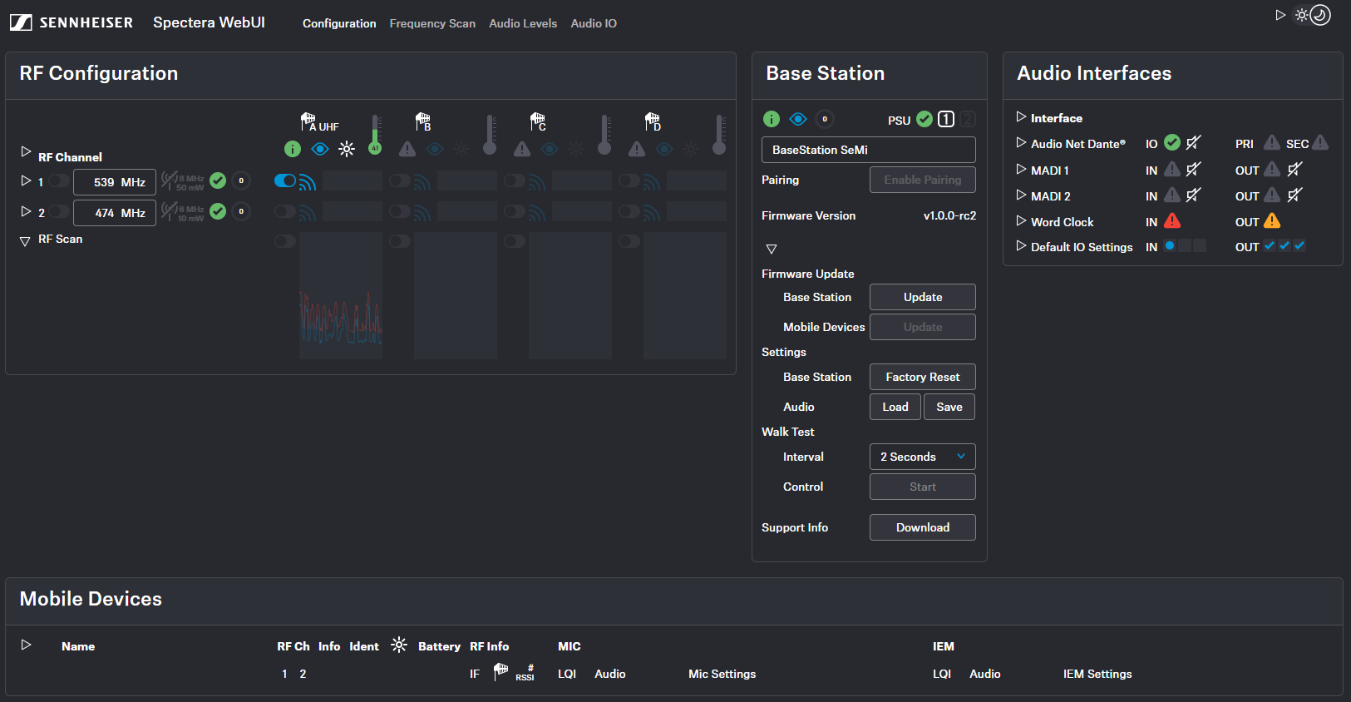Click antenna A UHF antenna icon
This screenshot has width=1351, height=702.
[308, 121]
